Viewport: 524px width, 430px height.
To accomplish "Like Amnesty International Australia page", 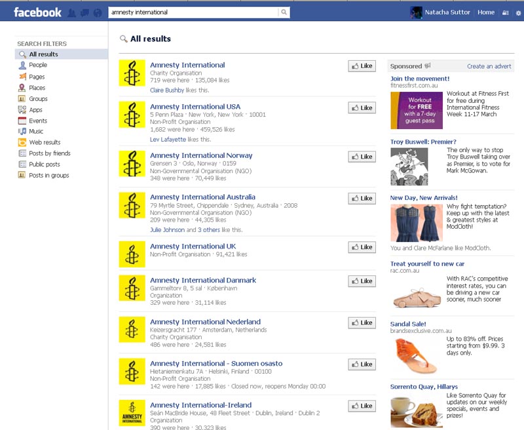I will [362, 198].
